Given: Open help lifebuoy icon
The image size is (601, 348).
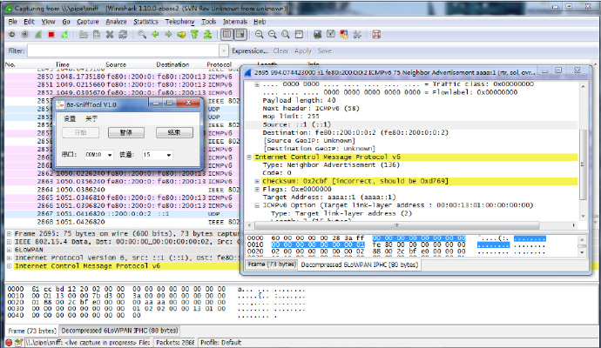Looking at the screenshot, I should click(x=376, y=35).
